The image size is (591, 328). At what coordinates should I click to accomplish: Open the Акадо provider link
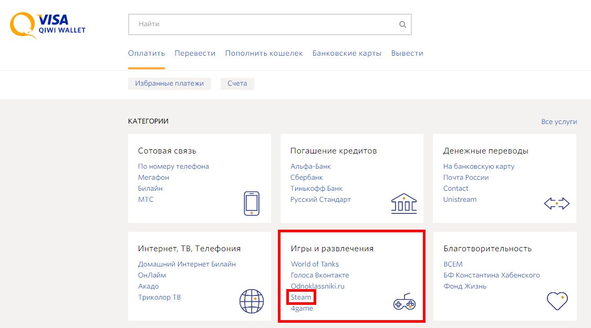pos(148,286)
